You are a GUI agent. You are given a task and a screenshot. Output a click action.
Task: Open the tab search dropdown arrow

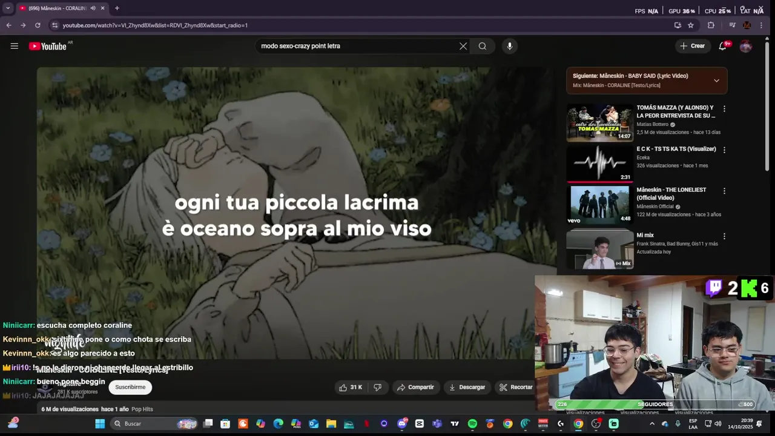click(x=8, y=8)
